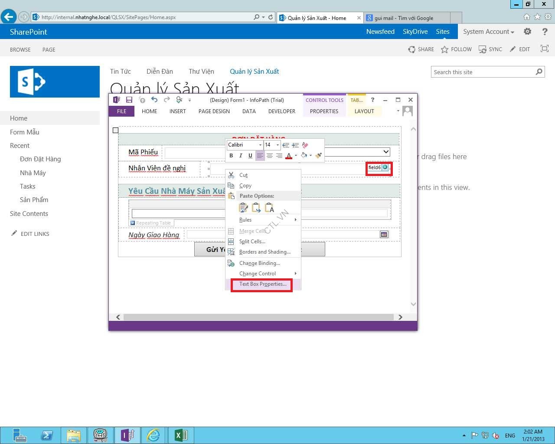Open the Đơn Đặt Hàng link in sidebar
This screenshot has width=555, height=444.
pos(40,159)
